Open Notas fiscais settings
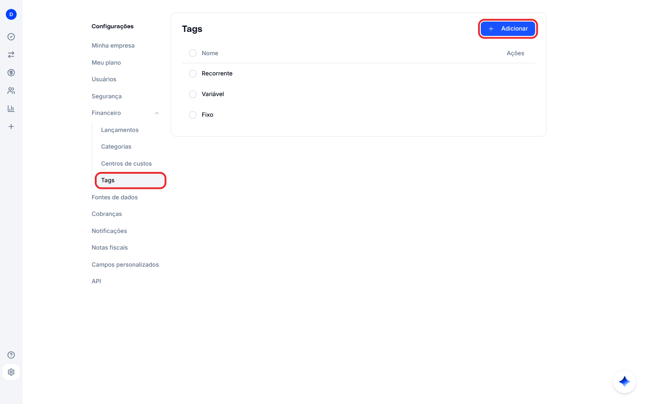The width and height of the screenshot is (647, 404). tap(110, 248)
